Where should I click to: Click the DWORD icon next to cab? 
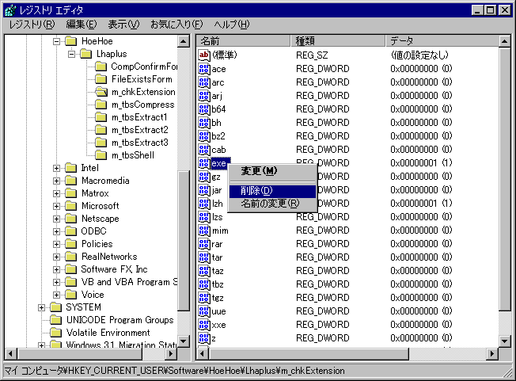point(203,150)
